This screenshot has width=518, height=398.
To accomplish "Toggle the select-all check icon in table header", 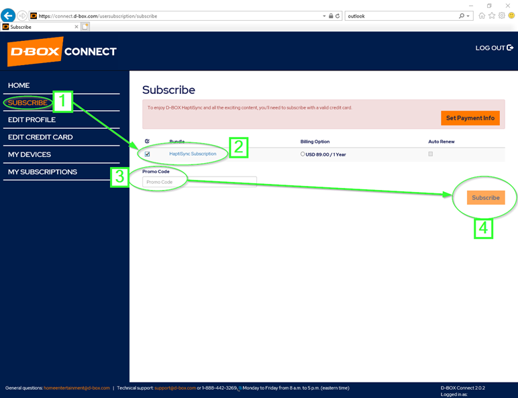I will pyautogui.click(x=147, y=141).
